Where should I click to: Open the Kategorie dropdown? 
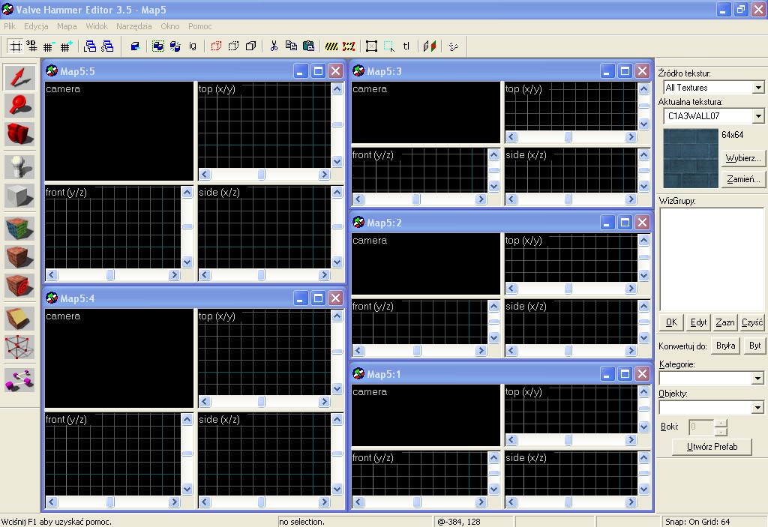(x=757, y=378)
